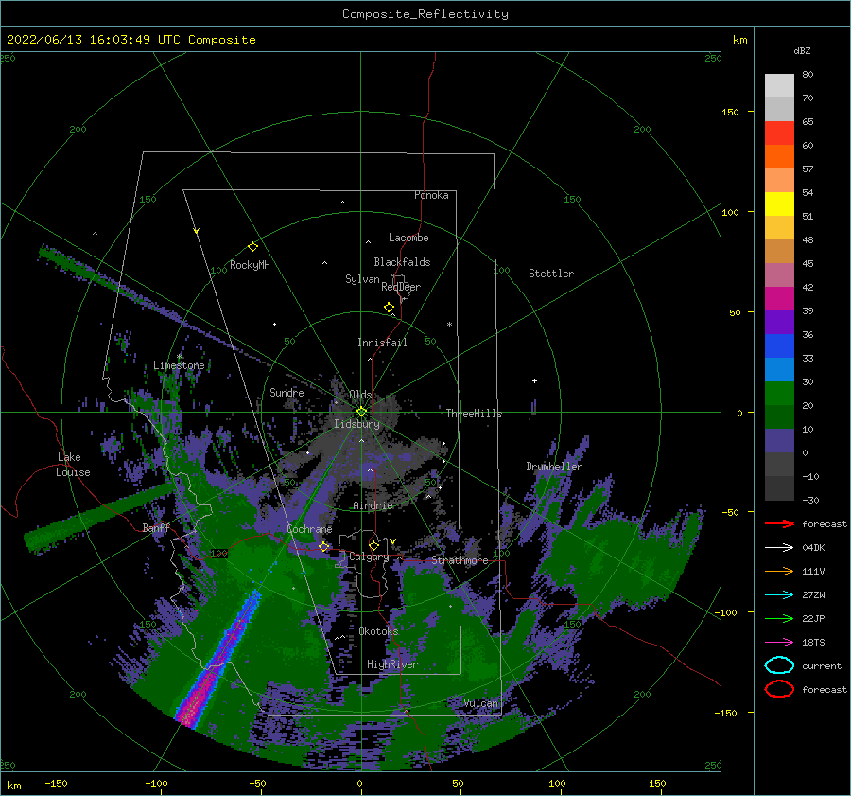
Task: Click the Sylvan label on the map
Action: 362,279
